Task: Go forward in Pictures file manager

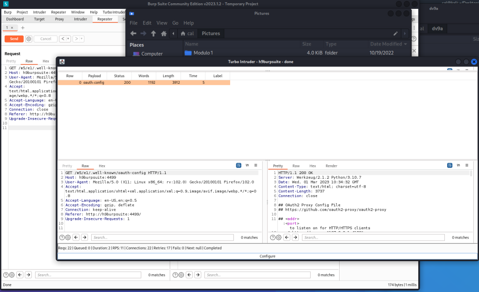Action: click(143, 34)
